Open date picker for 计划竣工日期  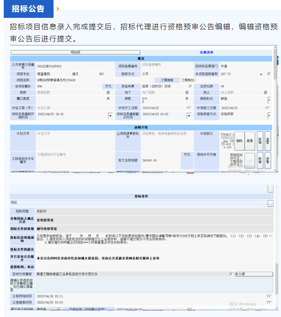(x=268, y=108)
